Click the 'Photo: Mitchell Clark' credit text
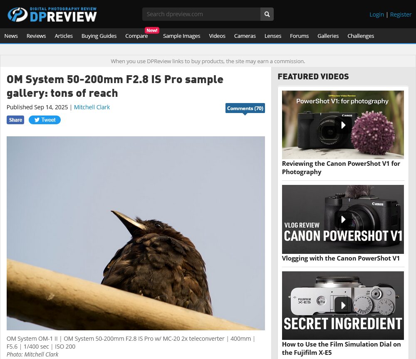The image size is (416, 359). pyautogui.click(x=32, y=354)
